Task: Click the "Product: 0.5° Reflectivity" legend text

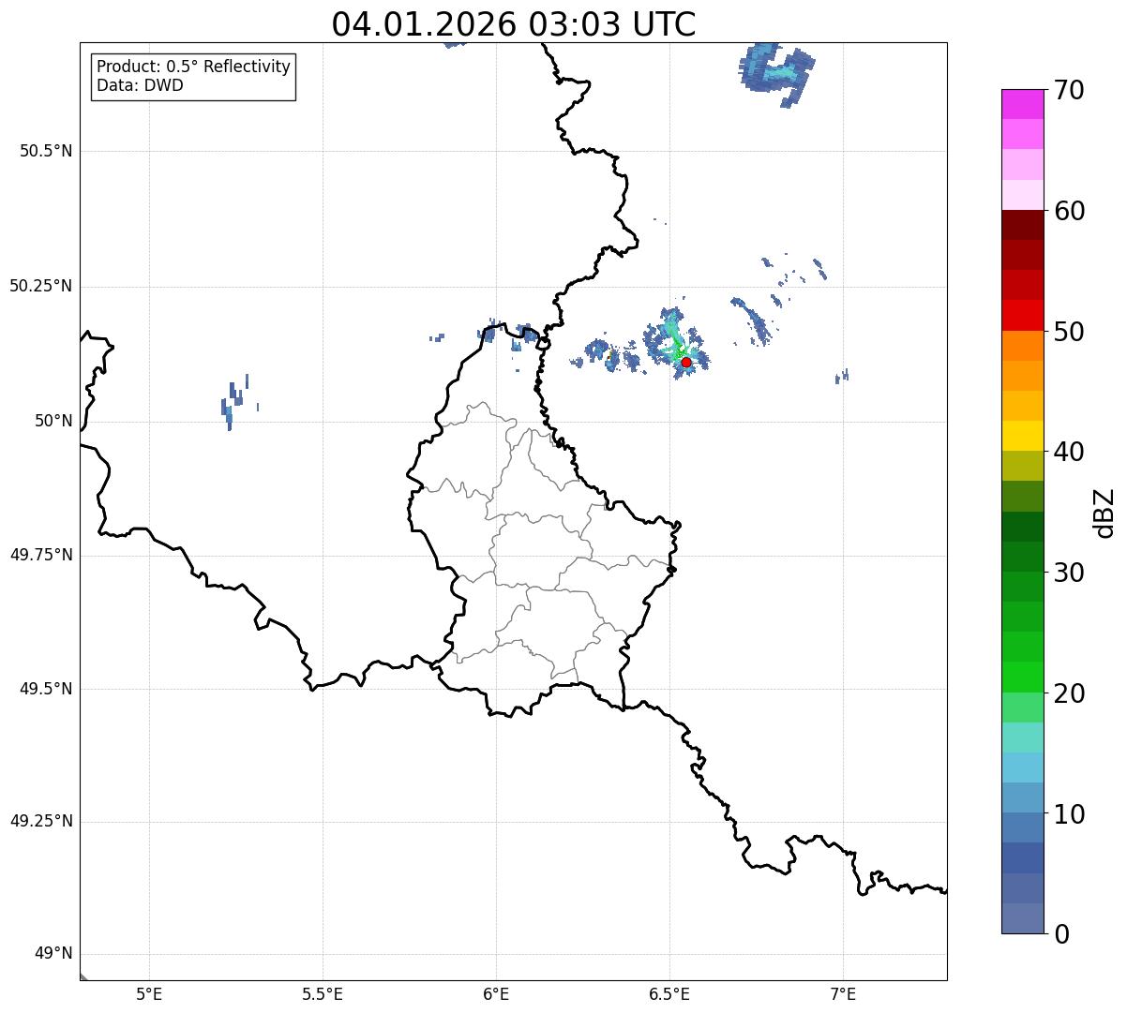Action: point(193,67)
